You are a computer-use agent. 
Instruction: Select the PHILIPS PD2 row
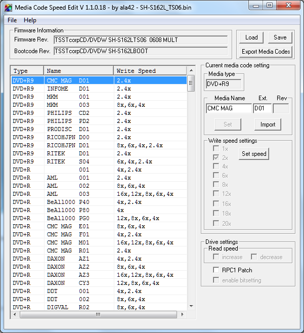pyautogui.click(x=99, y=121)
